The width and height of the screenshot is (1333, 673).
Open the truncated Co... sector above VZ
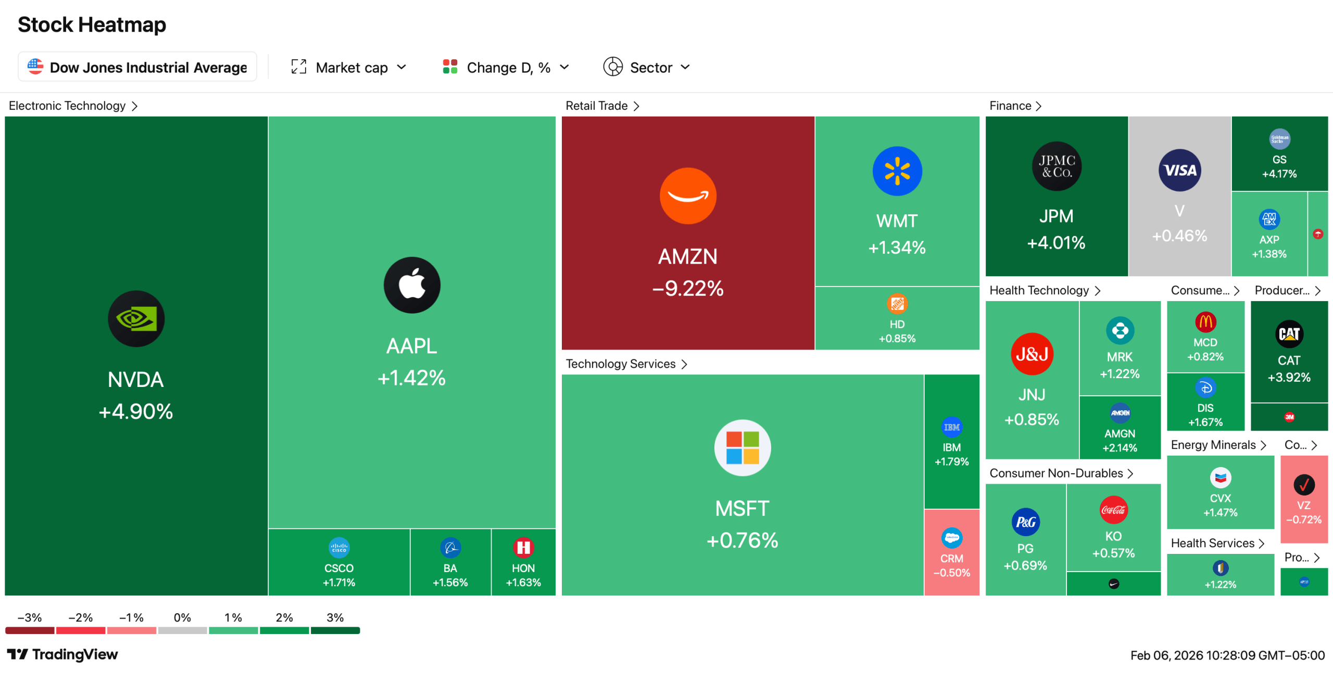(1300, 445)
